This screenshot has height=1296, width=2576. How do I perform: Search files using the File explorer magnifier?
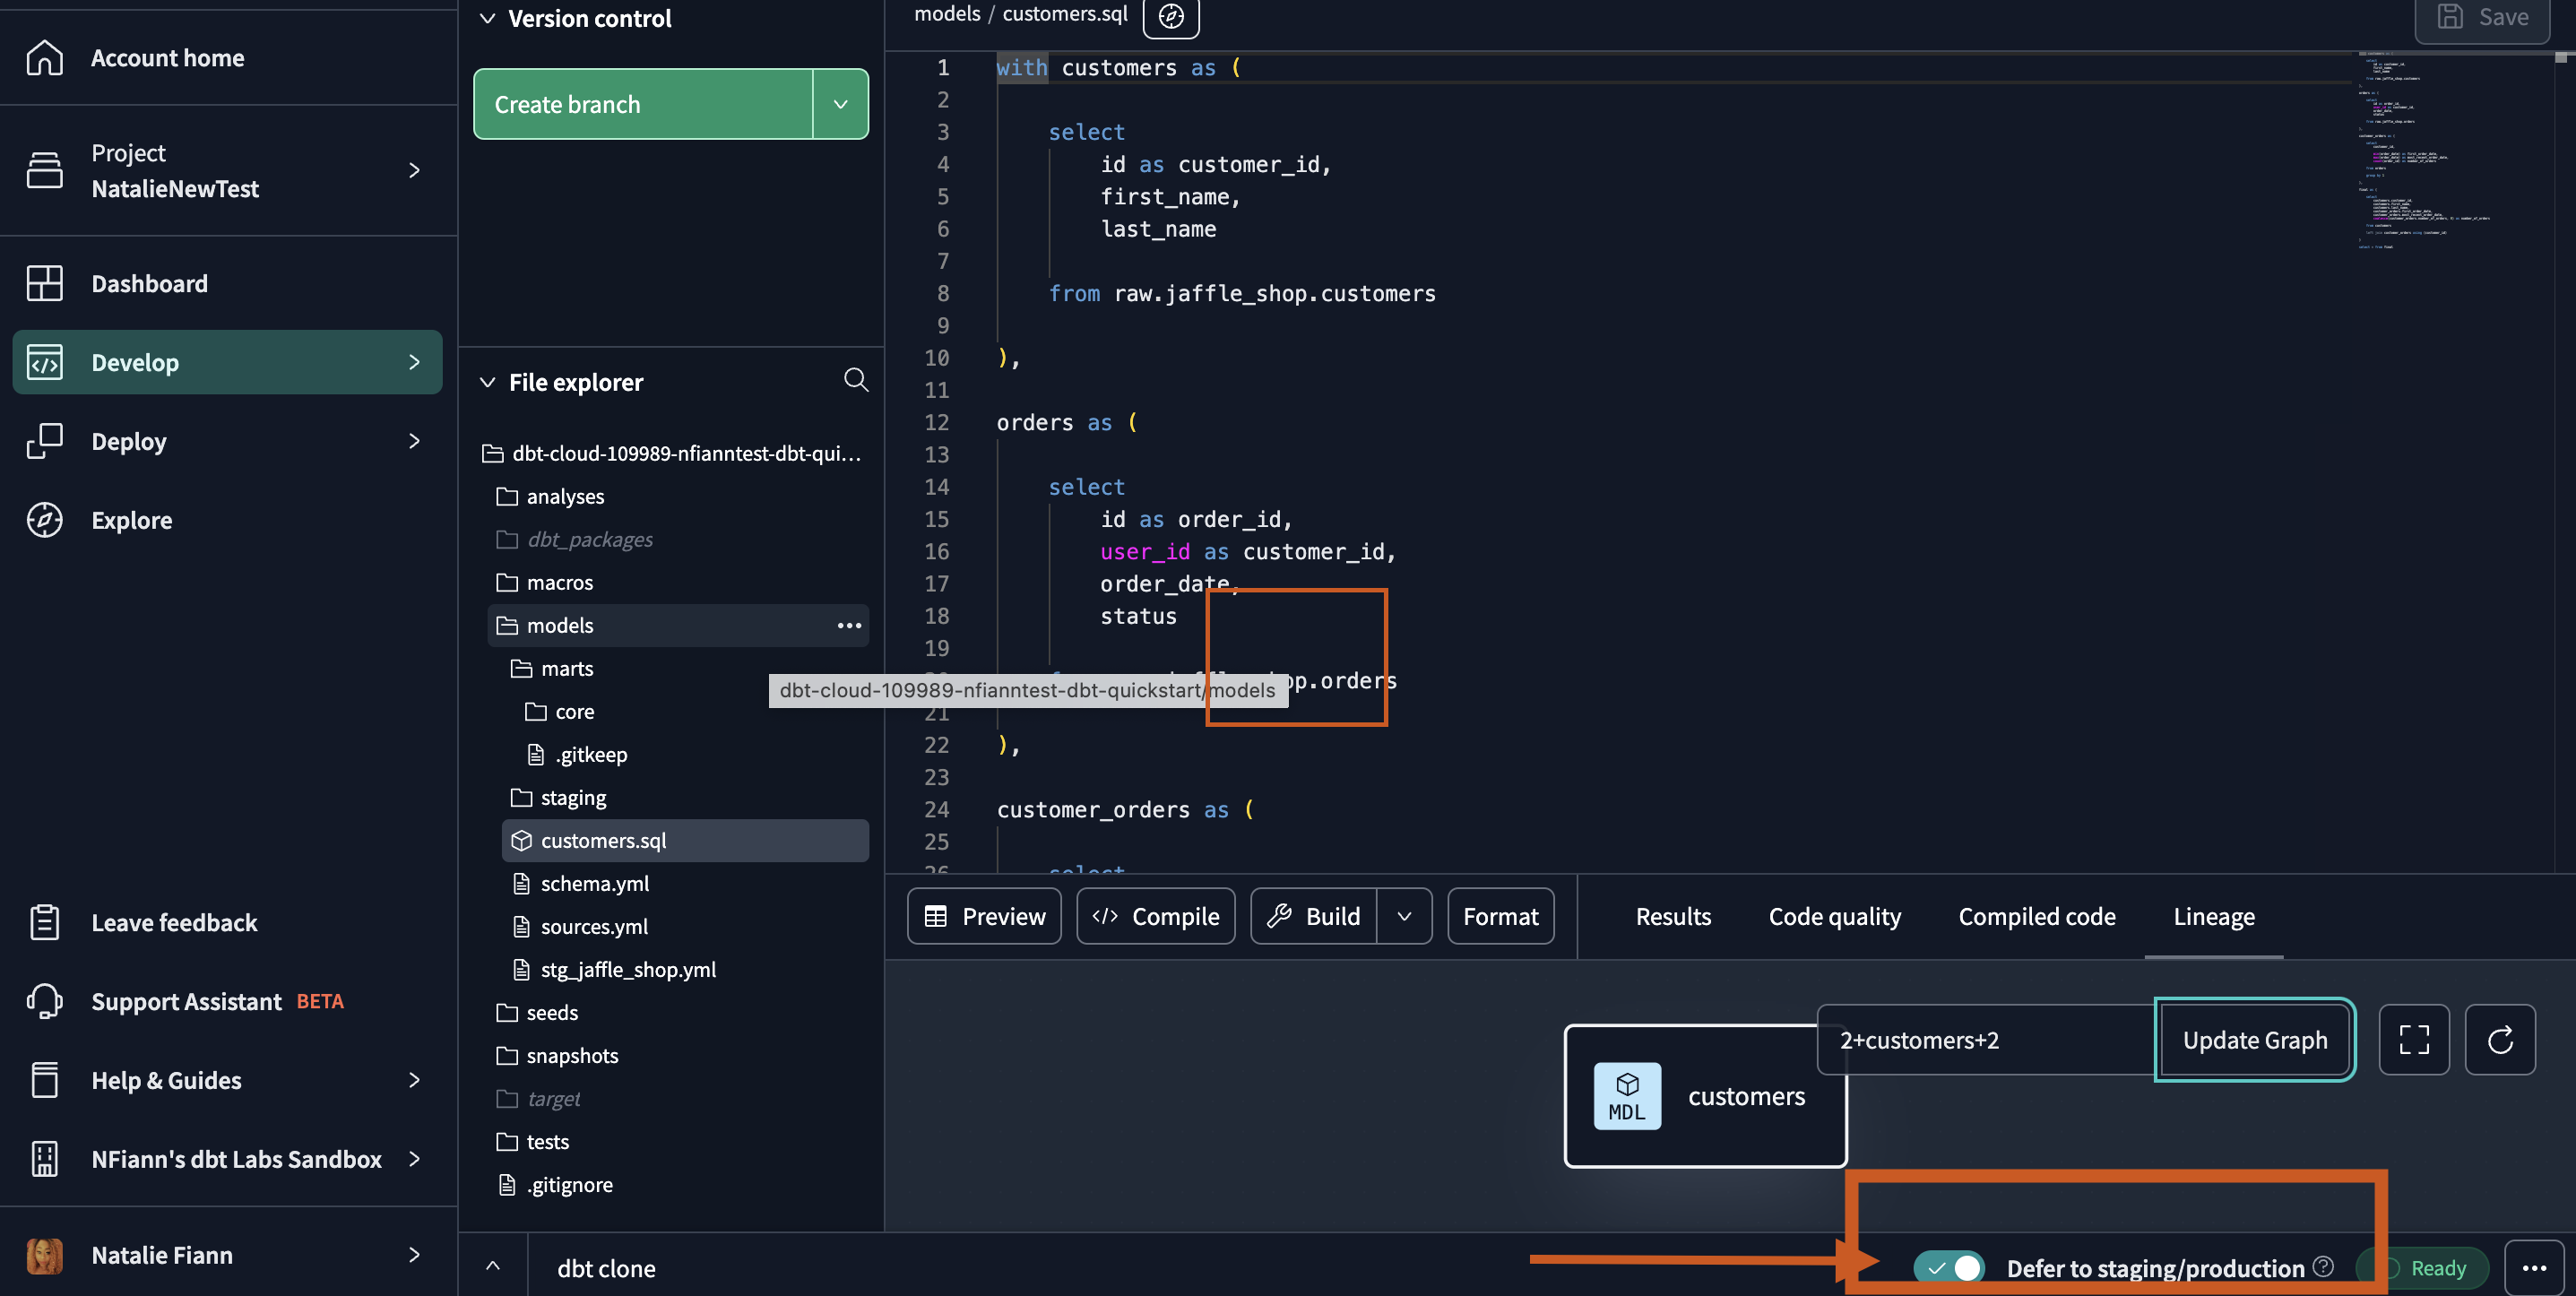coord(856,380)
